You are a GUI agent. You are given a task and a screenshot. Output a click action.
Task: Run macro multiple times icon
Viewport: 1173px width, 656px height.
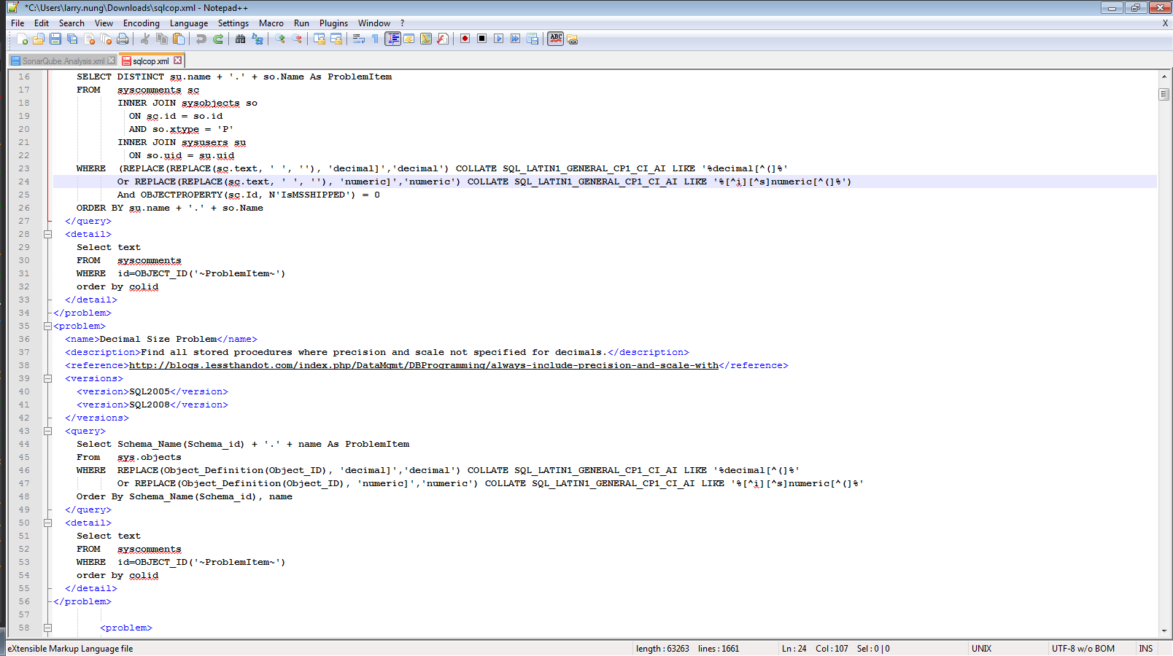coord(516,39)
